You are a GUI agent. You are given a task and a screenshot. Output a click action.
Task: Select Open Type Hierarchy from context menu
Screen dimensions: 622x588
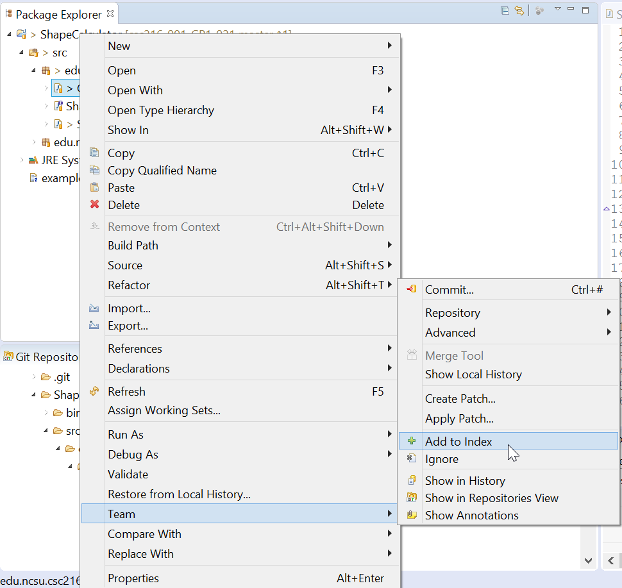pyautogui.click(x=161, y=110)
